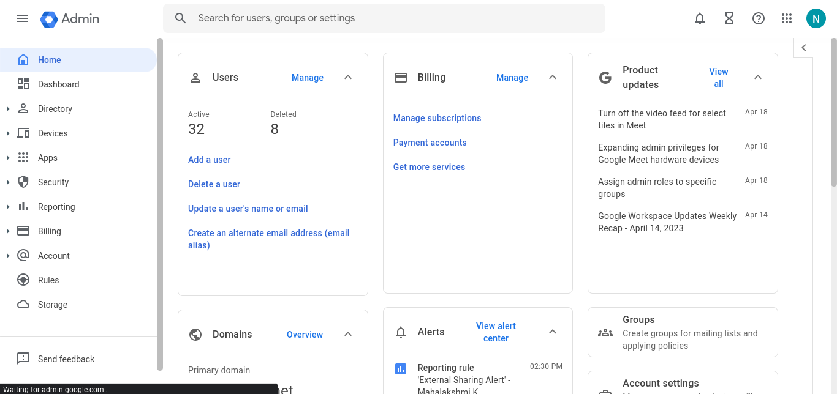Open the main hamburger menu
This screenshot has width=837, height=394.
(22, 18)
